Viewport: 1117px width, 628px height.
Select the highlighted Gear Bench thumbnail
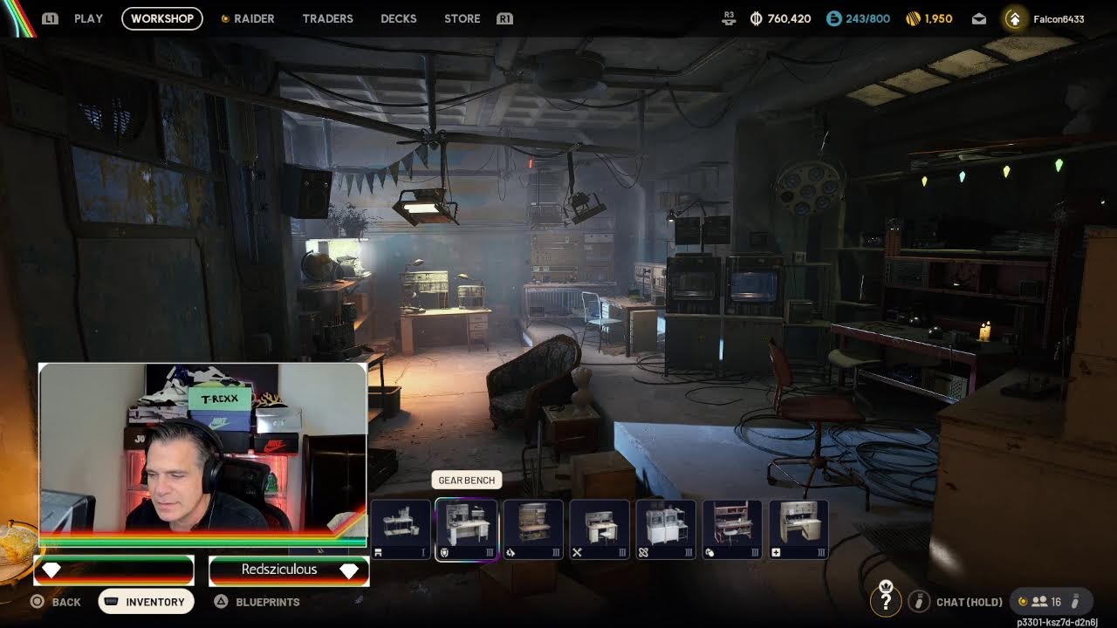click(467, 529)
